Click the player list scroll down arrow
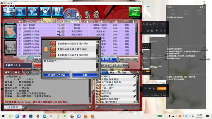The image size is (212, 119). 138,102
